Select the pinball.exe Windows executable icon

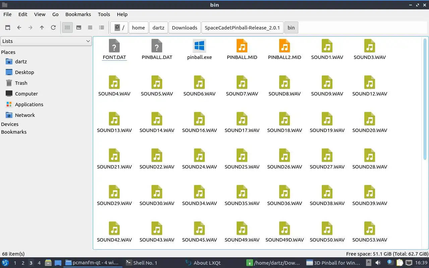[199, 46]
